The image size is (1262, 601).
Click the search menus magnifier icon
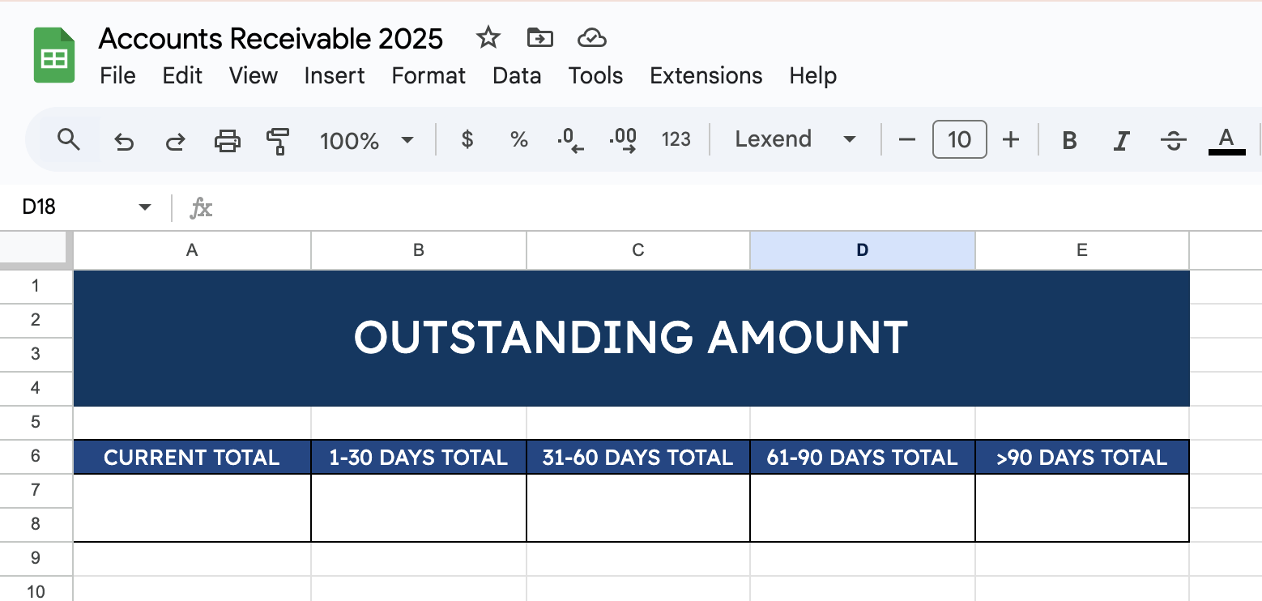70,140
